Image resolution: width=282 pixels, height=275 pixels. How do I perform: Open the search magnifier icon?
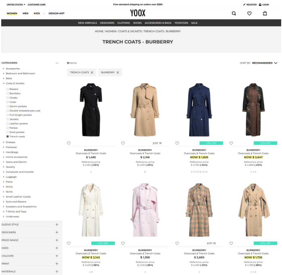tap(234, 13)
